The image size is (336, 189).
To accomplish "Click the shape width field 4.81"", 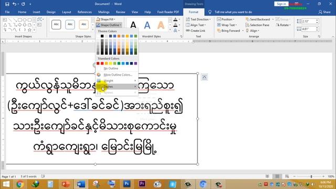I will click(308, 29).
